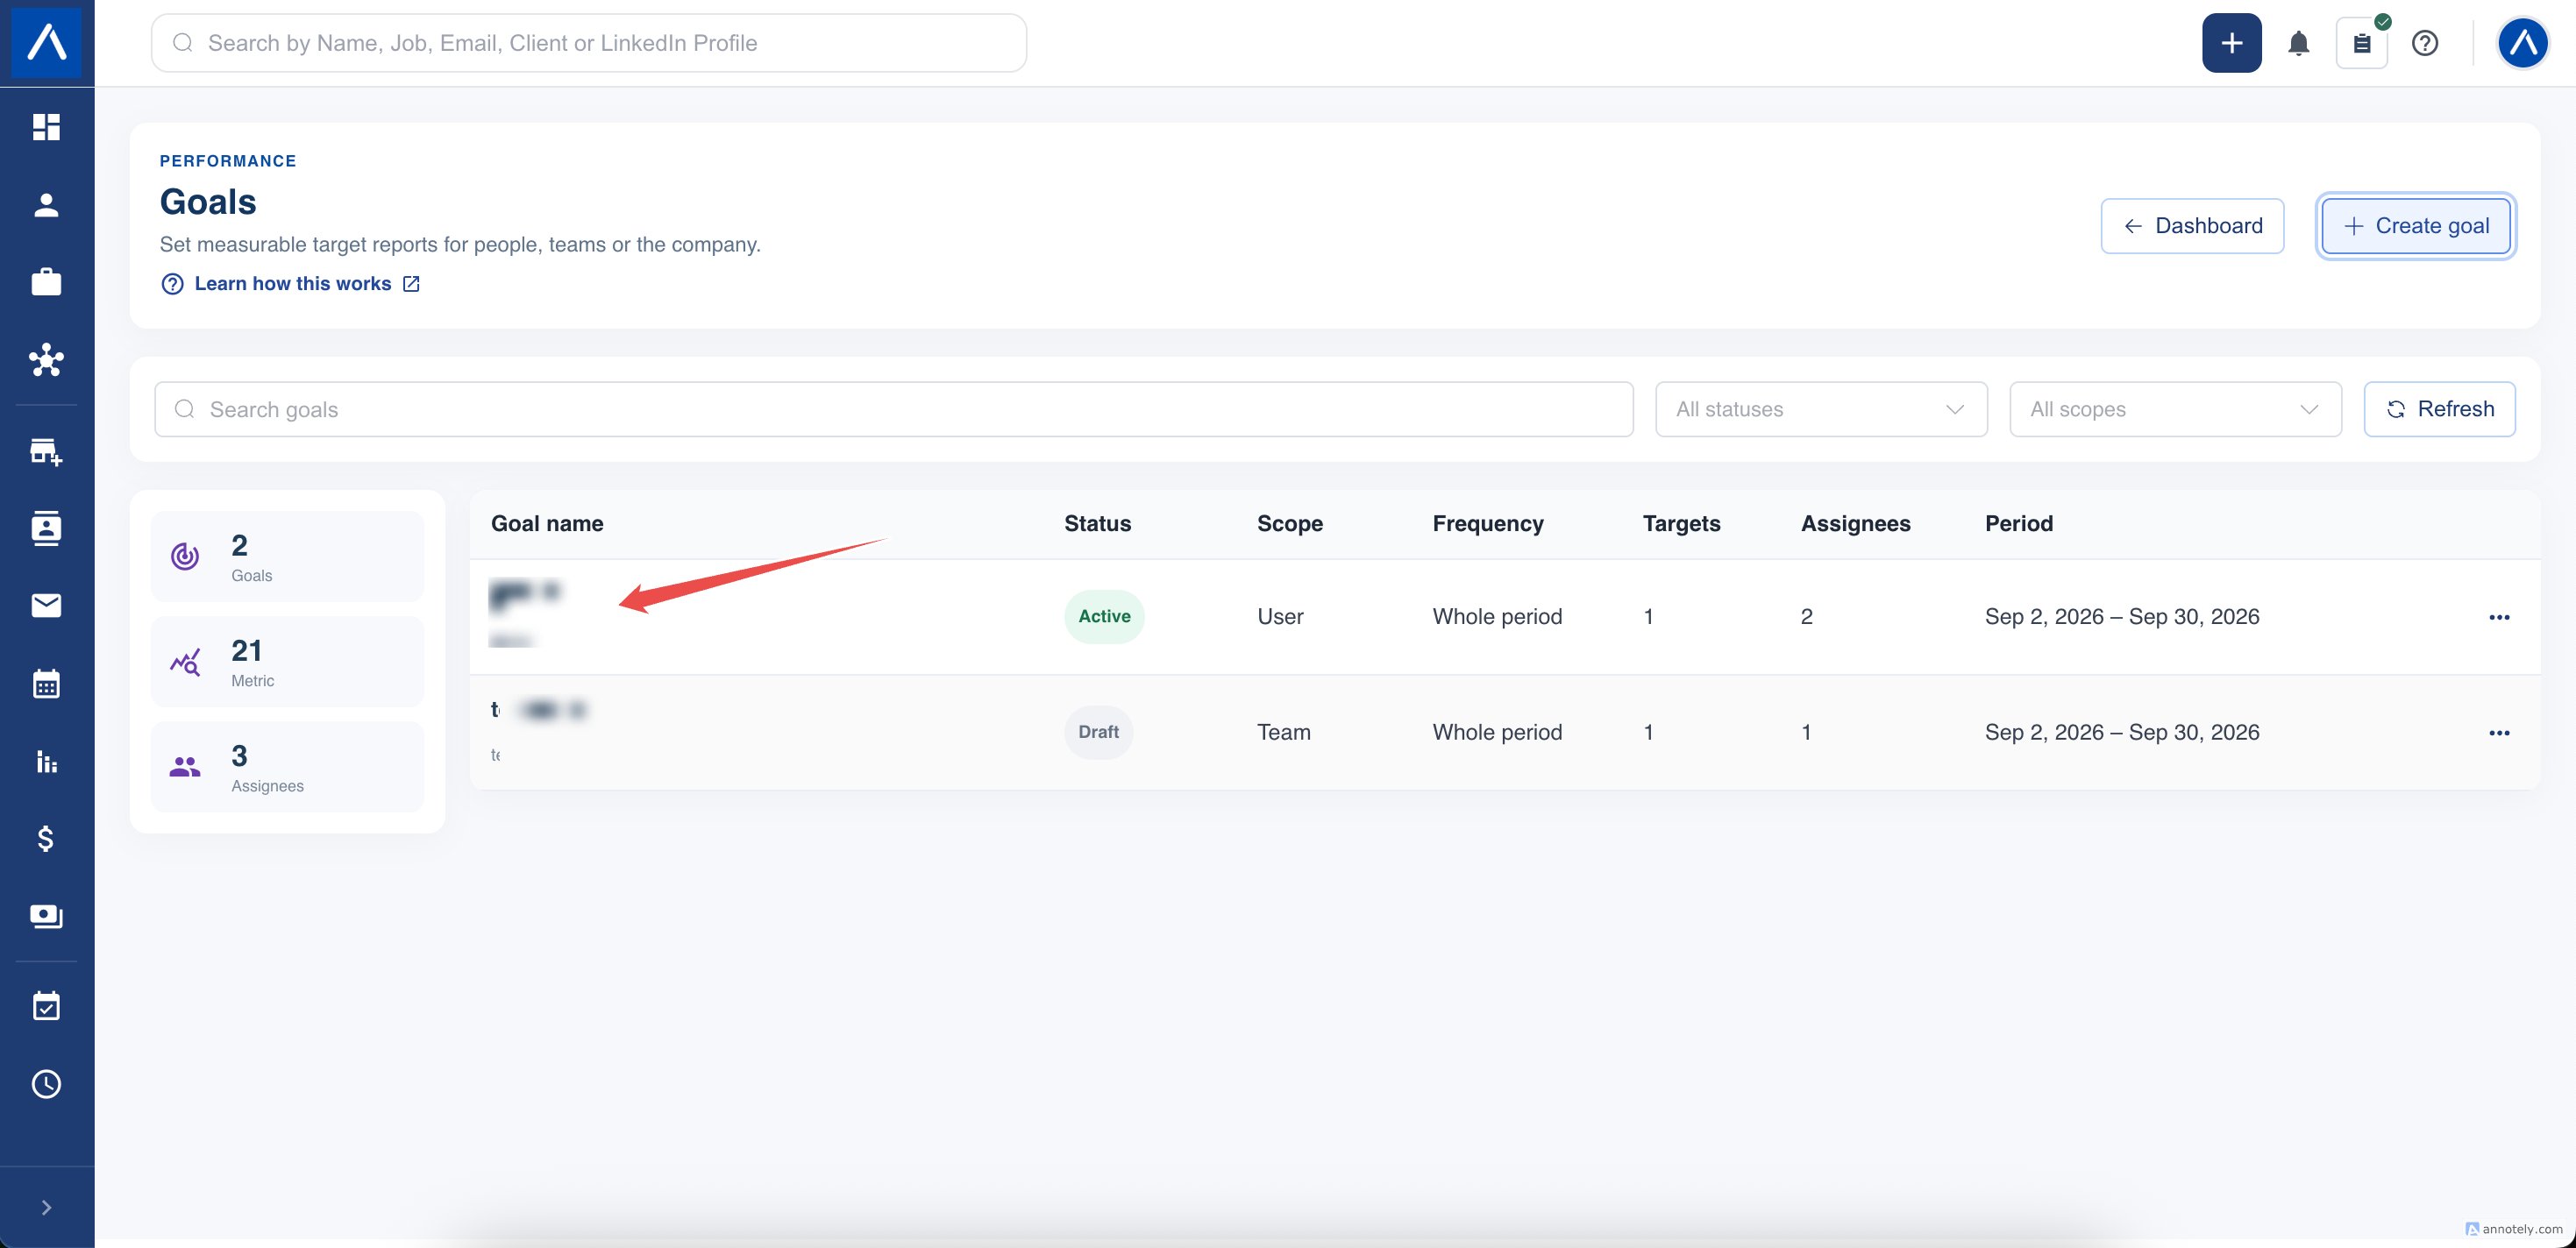Open the dashboard grid icon in sidebar
The height and width of the screenshot is (1248, 2576).
pos(46,127)
